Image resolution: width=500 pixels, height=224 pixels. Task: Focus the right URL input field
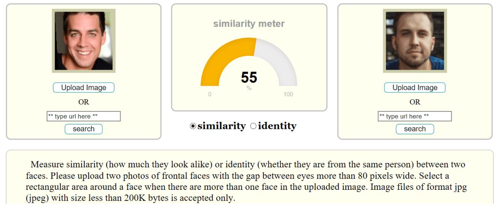point(415,116)
